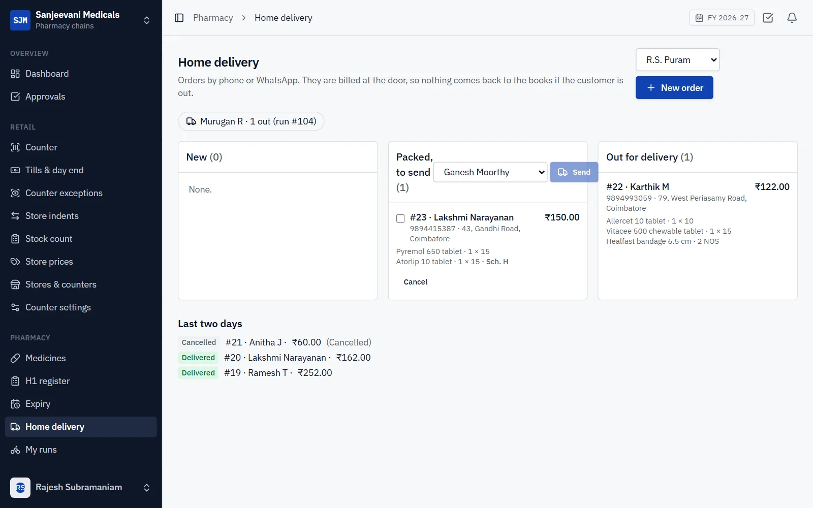The width and height of the screenshot is (813, 508).
Task: Open the Store indents menu item
Action: coord(81,216)
